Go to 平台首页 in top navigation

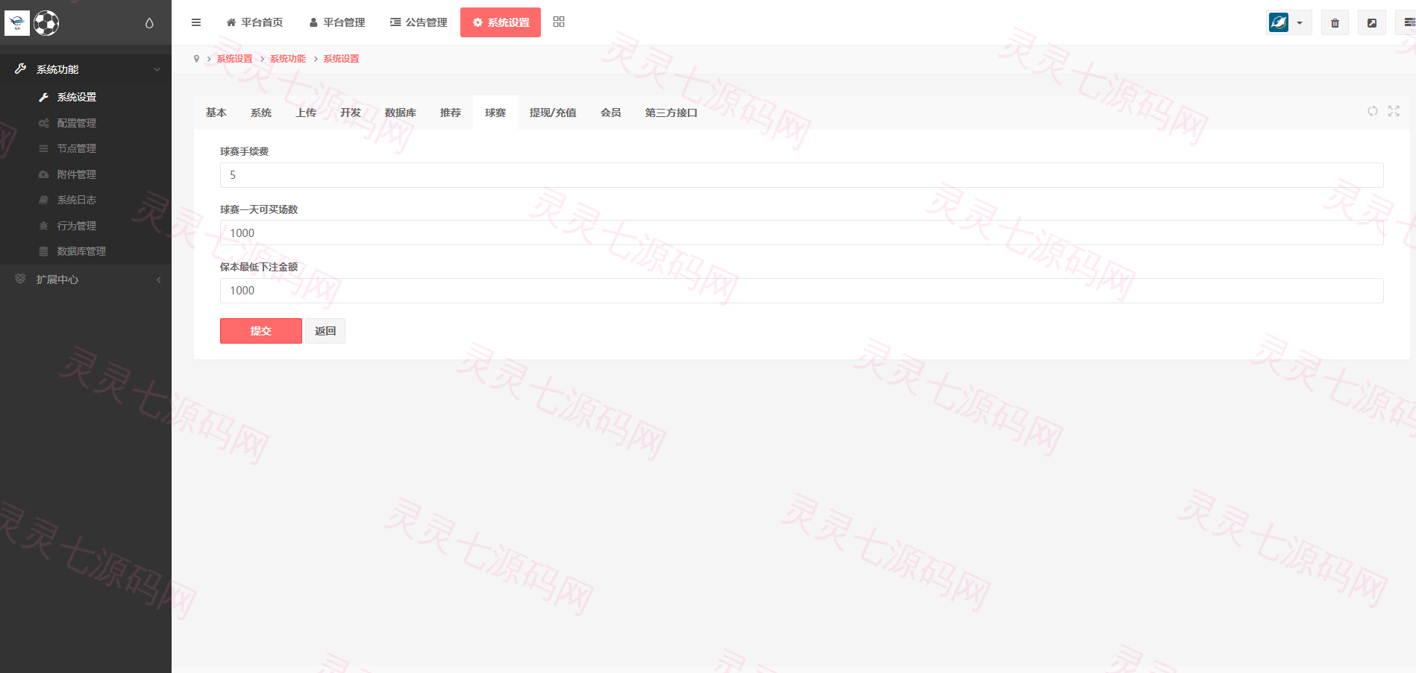[x=254, y=22]
